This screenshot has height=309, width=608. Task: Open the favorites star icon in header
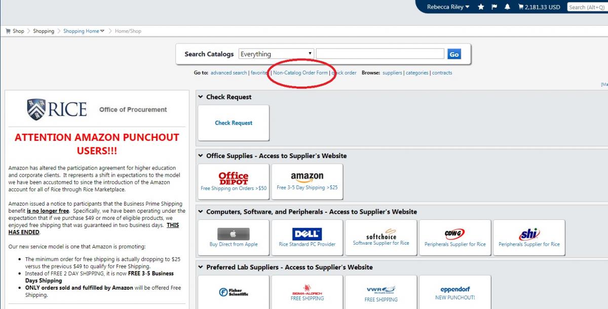pyautogui.click(x=481, y=7)
